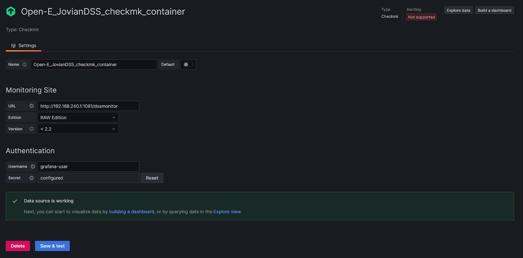
Task: Click the page title 'Open-E_JovianDSS_checkmk_container'
Action: coord(103,11)
